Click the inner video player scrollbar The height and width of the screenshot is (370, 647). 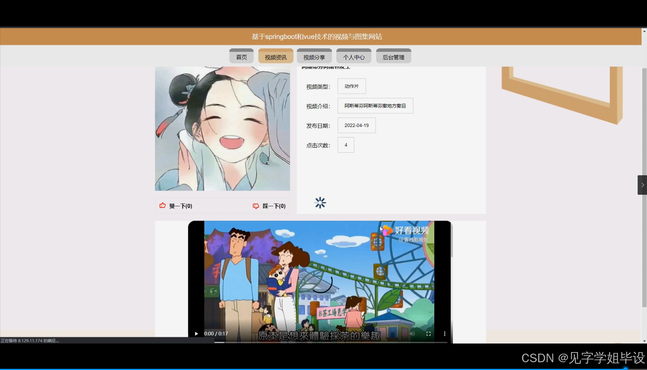[x=452, y=240]
